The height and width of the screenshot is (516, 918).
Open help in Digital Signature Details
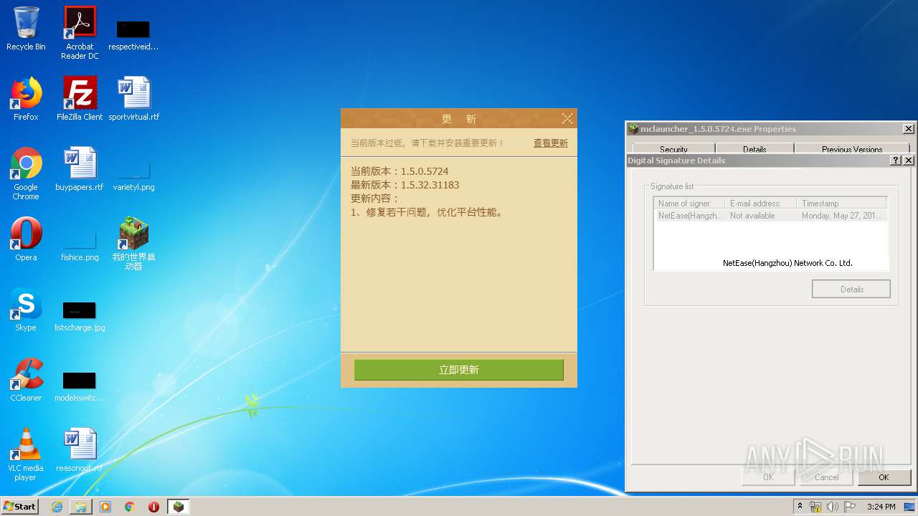point(896,161)
